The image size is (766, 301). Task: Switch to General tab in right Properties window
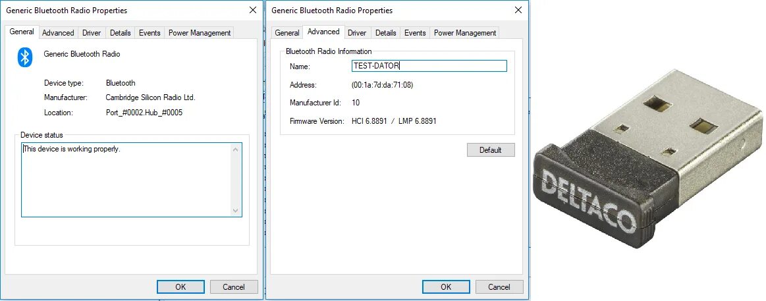287,33
